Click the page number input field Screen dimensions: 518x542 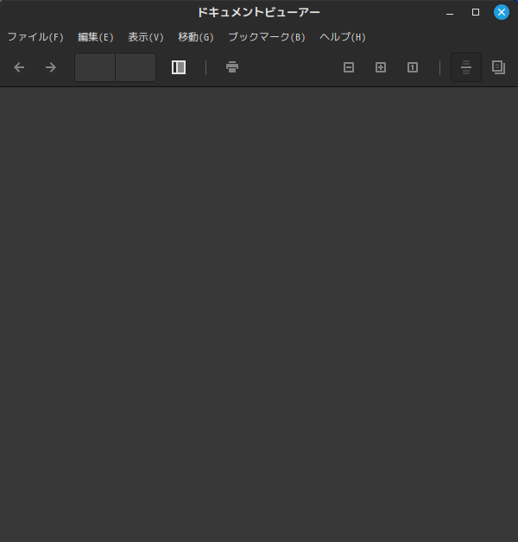95,67
